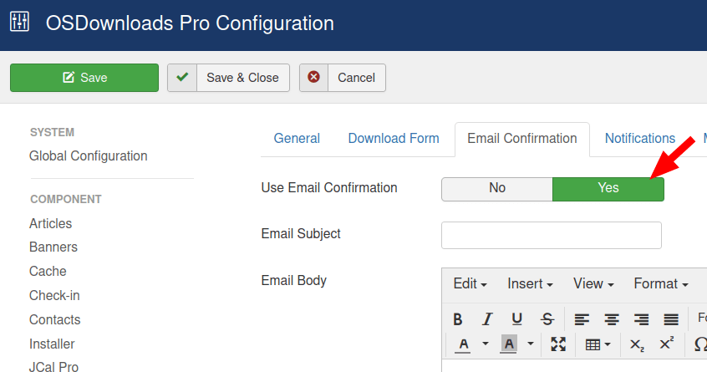Screen dimensions: 707x372
Task: Open Banners component settings
Action: (53, 247)
